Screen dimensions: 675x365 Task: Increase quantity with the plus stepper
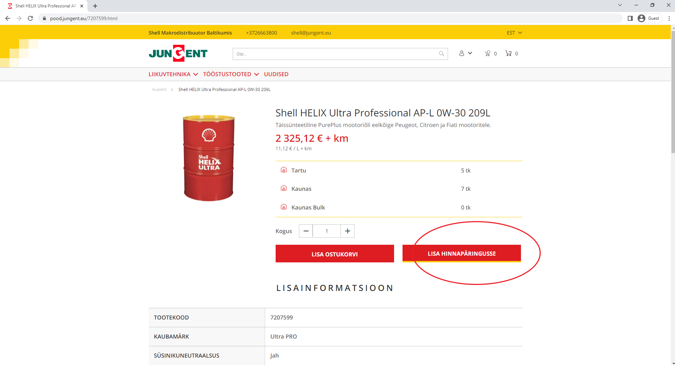click(347, 231)
